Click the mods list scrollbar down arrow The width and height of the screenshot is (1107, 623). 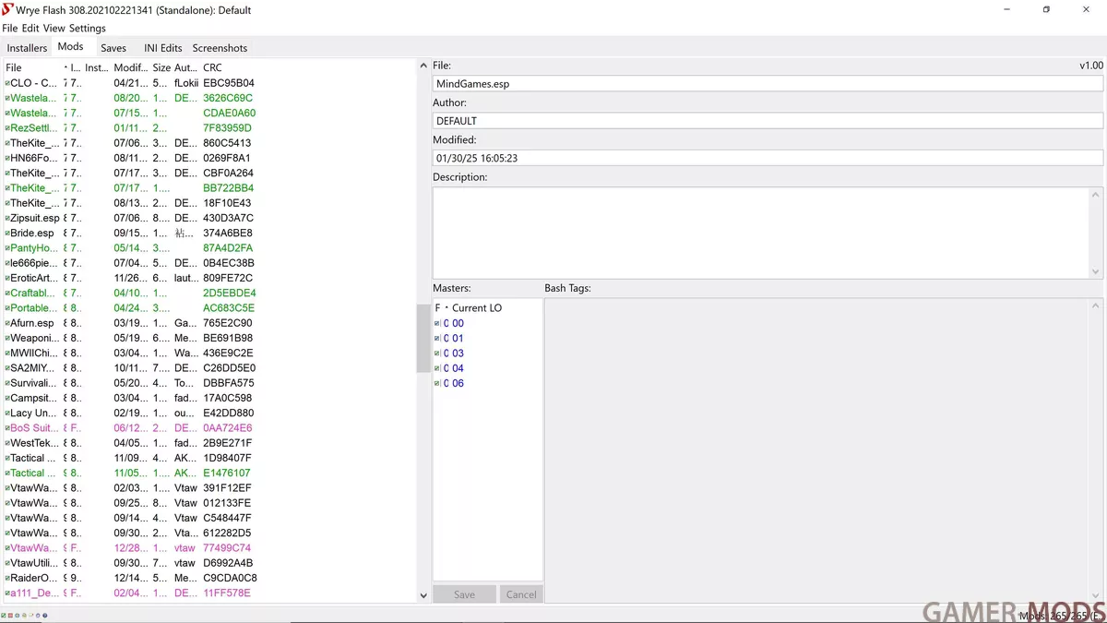click(x=423, y=595)
